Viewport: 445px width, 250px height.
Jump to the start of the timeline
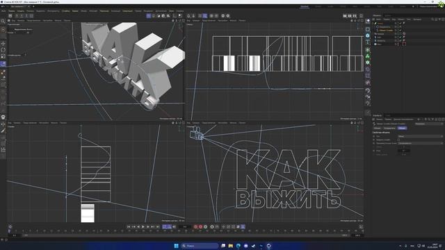tap(128, 227)
